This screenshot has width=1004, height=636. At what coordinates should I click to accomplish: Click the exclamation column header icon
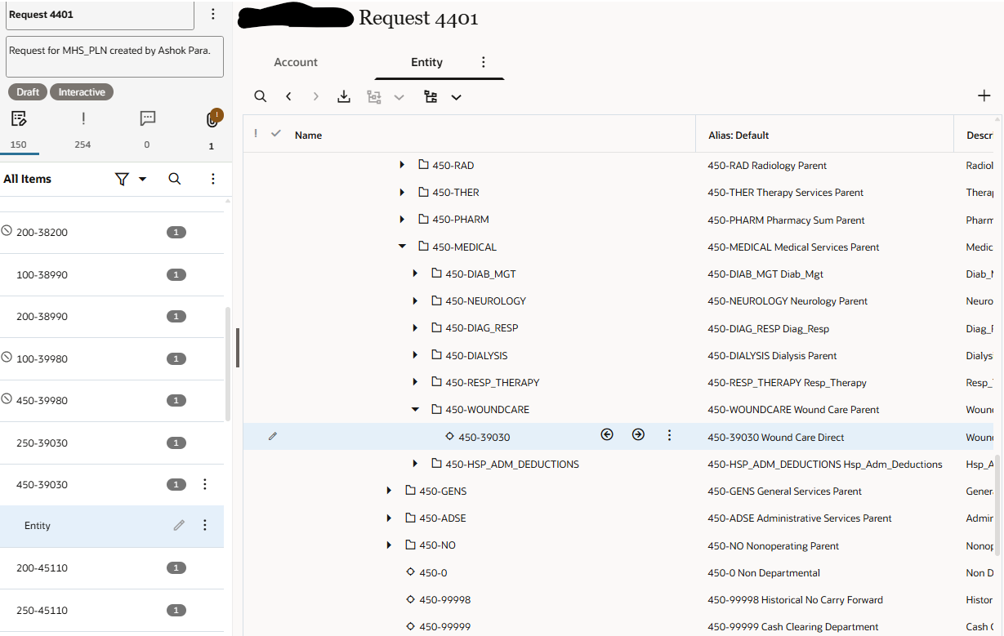tap(256, 134)
